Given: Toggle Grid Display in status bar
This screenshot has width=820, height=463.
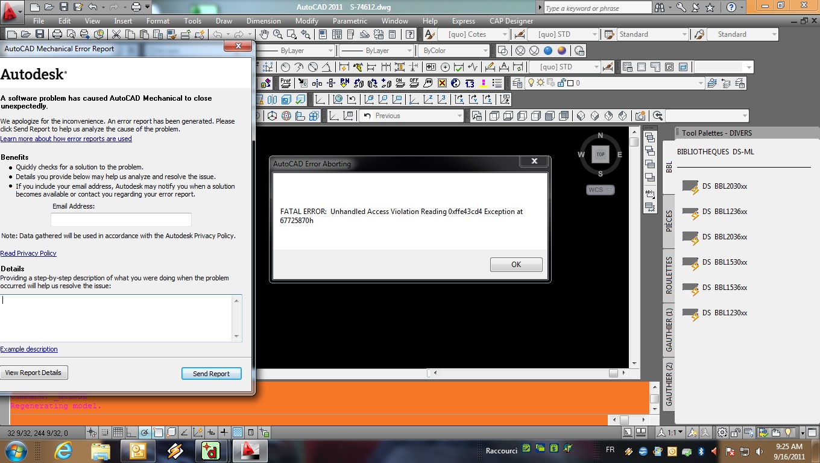Looking at the screenshot, I should (x=119, y=432).
